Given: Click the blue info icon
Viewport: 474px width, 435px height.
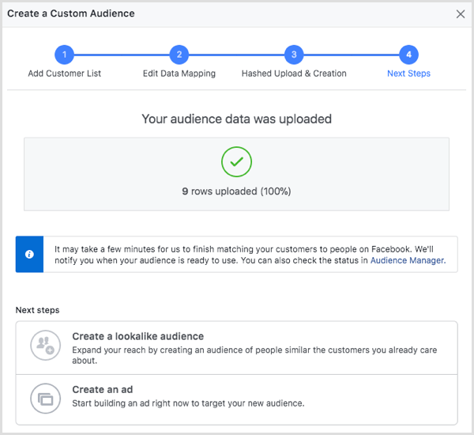Looking at the screenshot, I should pos(29,254).
